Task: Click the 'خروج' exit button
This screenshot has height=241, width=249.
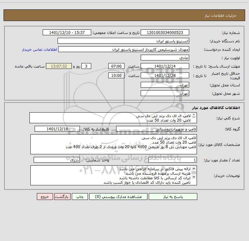Action: click(x=45, y=197)
